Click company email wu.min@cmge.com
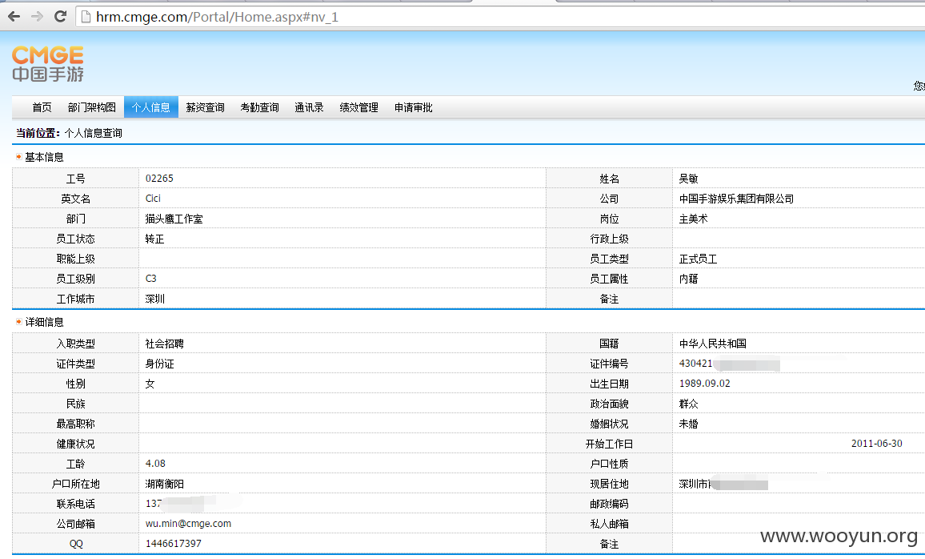Screen dimensions: 925x559 [x=188, y=524]
